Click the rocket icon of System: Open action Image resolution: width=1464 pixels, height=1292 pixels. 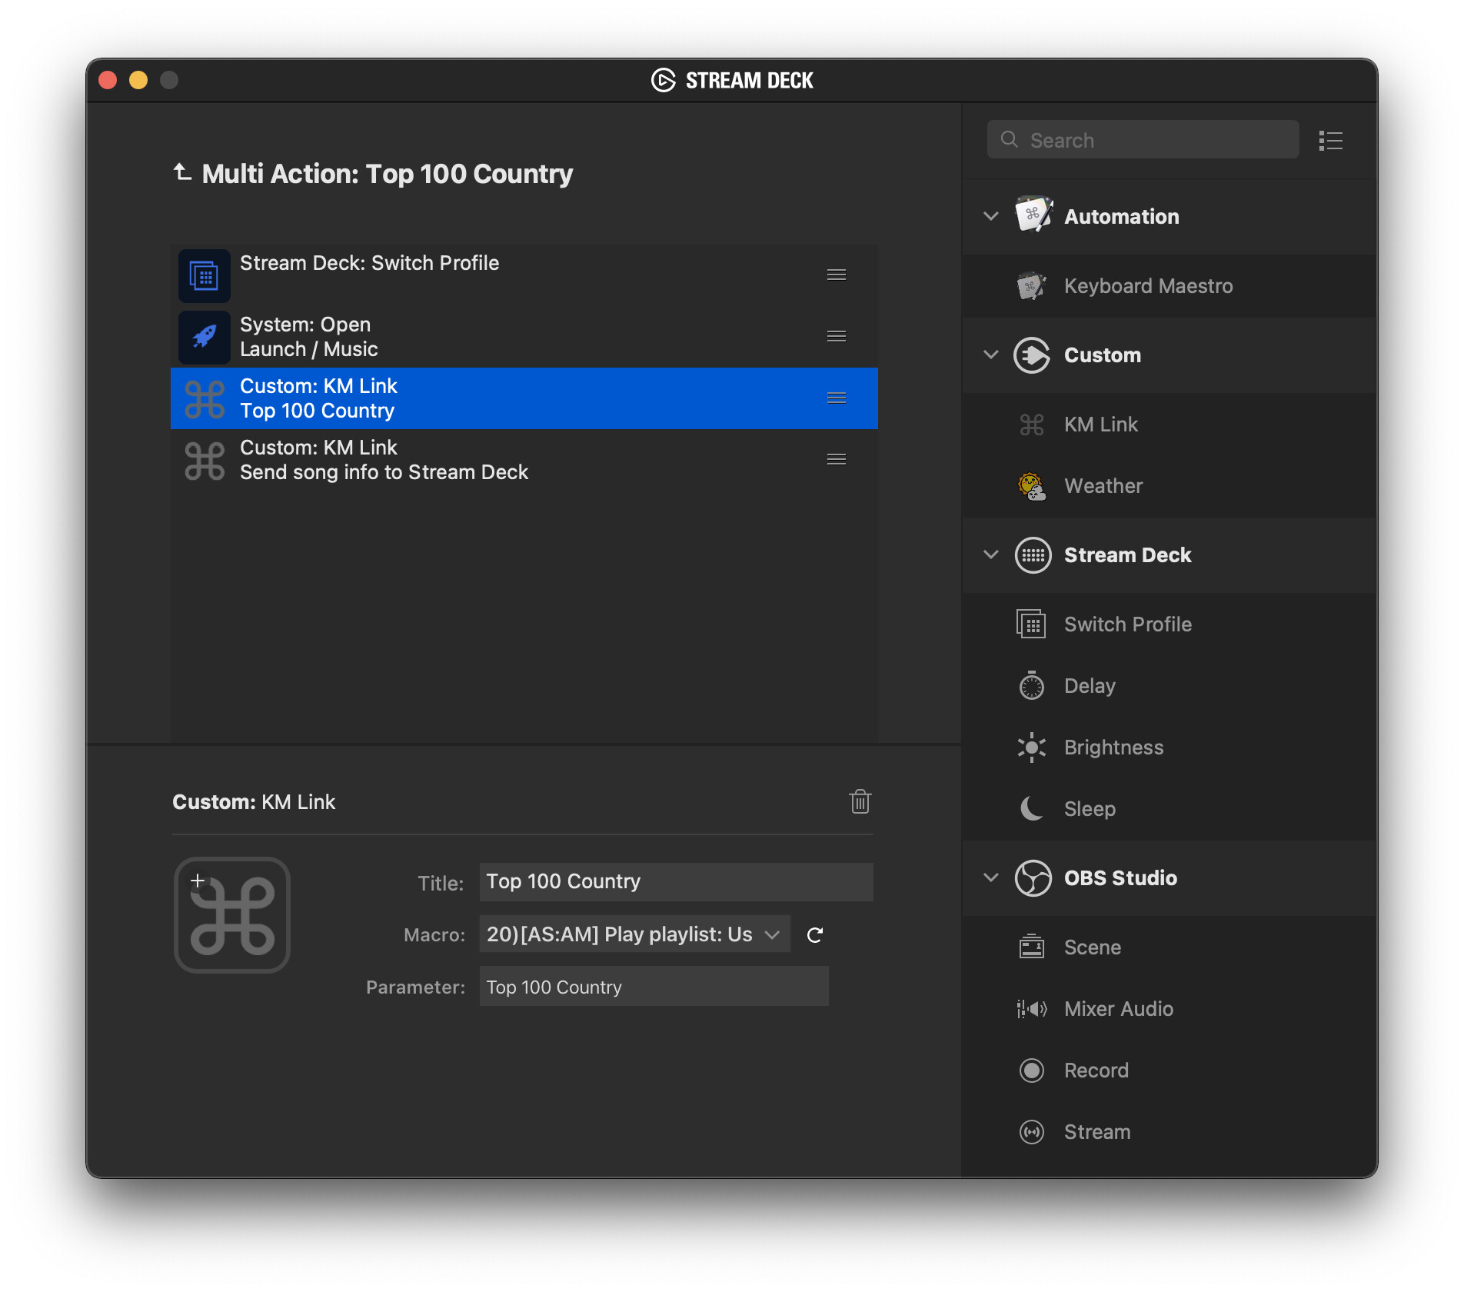click(205, 337)
